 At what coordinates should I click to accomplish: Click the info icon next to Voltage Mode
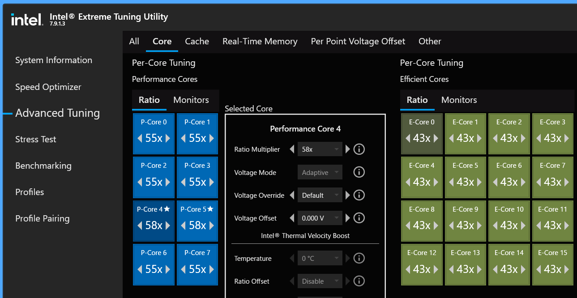(x=359, y=172)
